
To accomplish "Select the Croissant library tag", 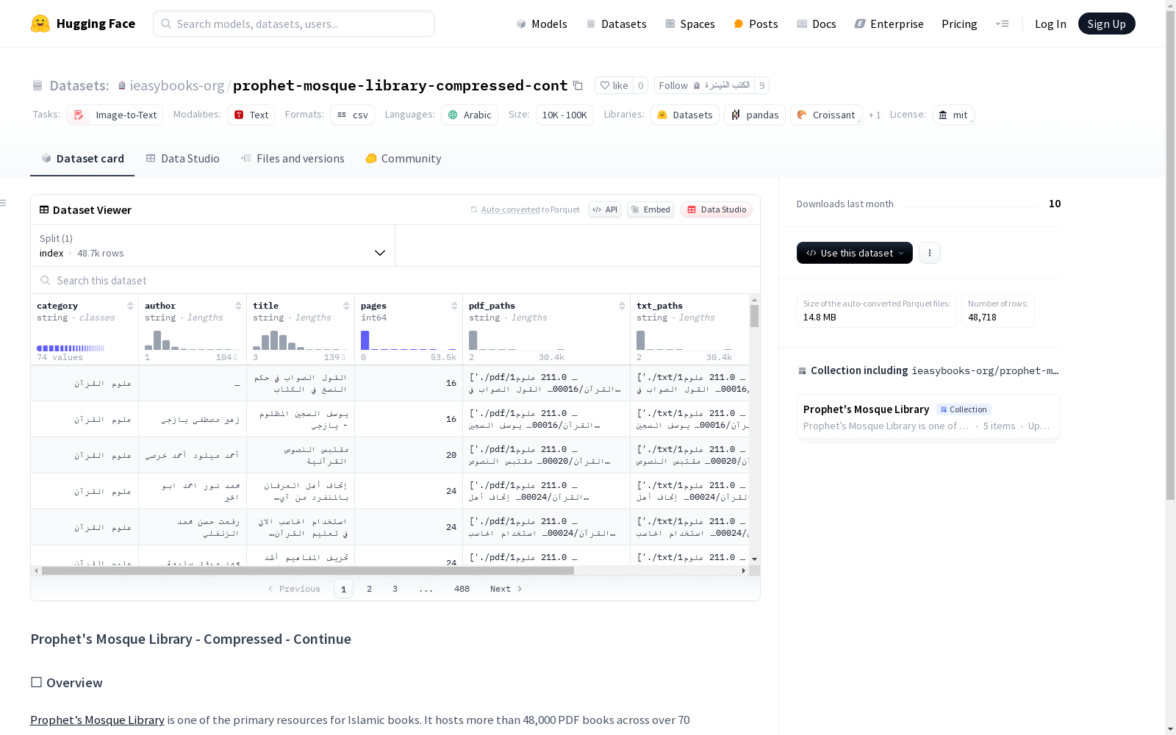I will point(826,115).
